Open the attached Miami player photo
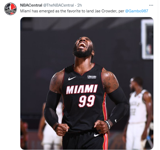The image size is (160, 150). pos(87,83)
